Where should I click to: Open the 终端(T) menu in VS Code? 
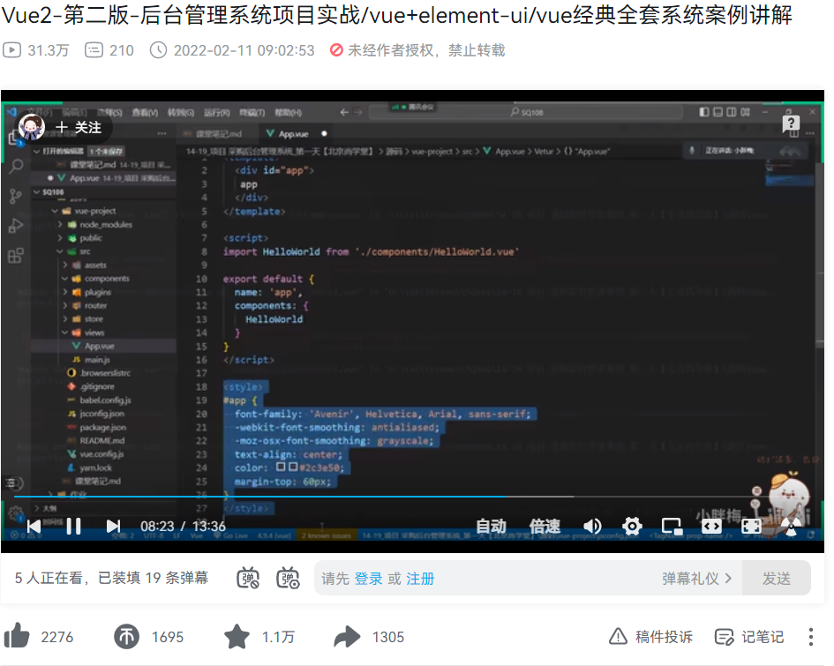coord(252,113)
